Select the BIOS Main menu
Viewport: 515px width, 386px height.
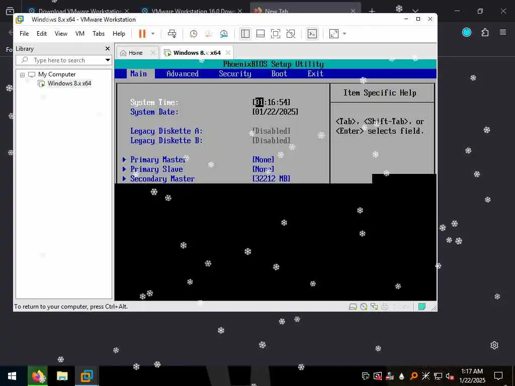[139, 73]
